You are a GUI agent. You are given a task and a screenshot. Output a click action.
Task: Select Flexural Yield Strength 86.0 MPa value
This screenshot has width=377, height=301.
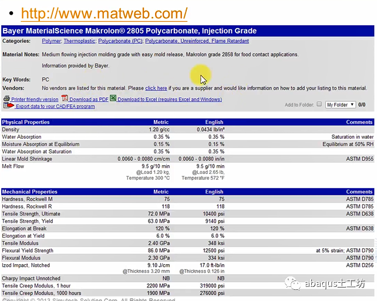click(159, 251)
